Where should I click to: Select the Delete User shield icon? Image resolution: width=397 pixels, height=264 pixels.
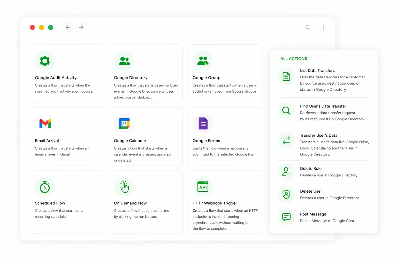pos(286,194)
